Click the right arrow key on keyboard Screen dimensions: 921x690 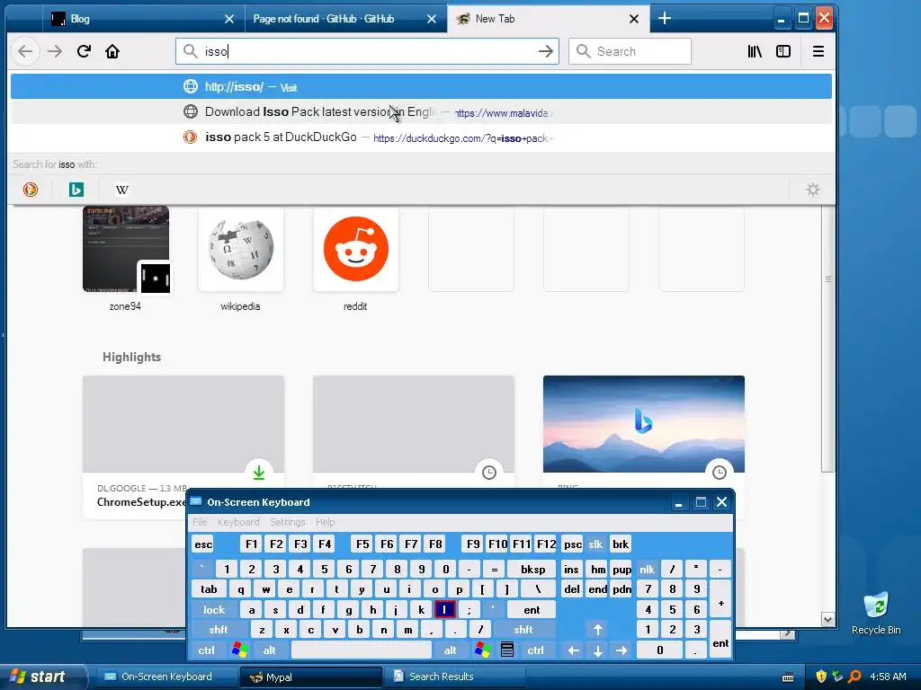point(621,650)
